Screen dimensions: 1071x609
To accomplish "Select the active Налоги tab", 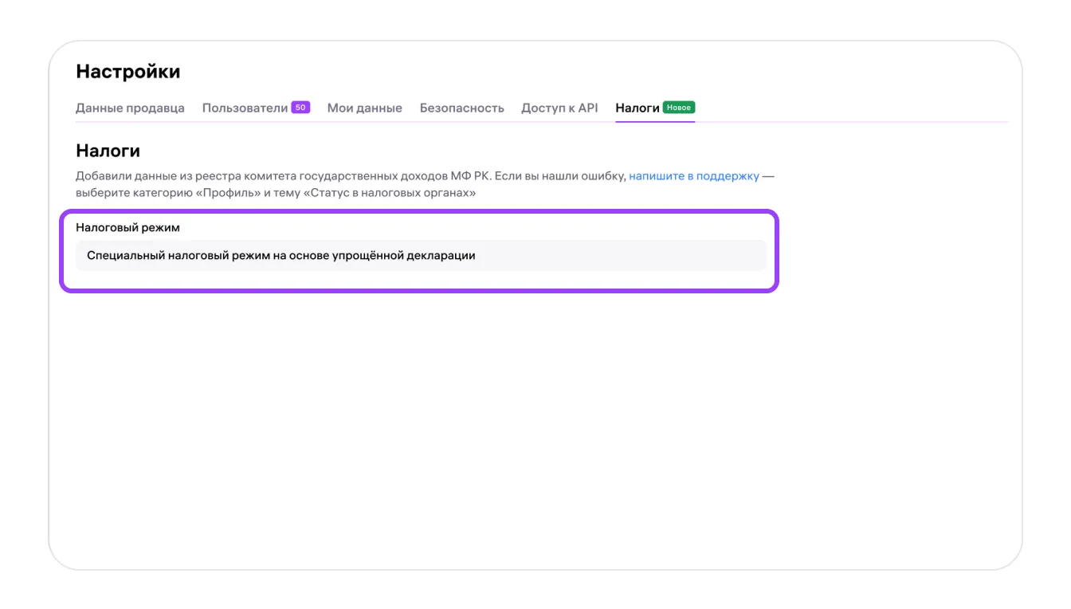I will coord(637,108).
